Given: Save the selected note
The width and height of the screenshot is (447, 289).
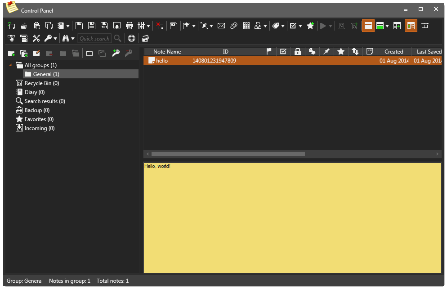Looking at the screenshot, I should point(79,26).
